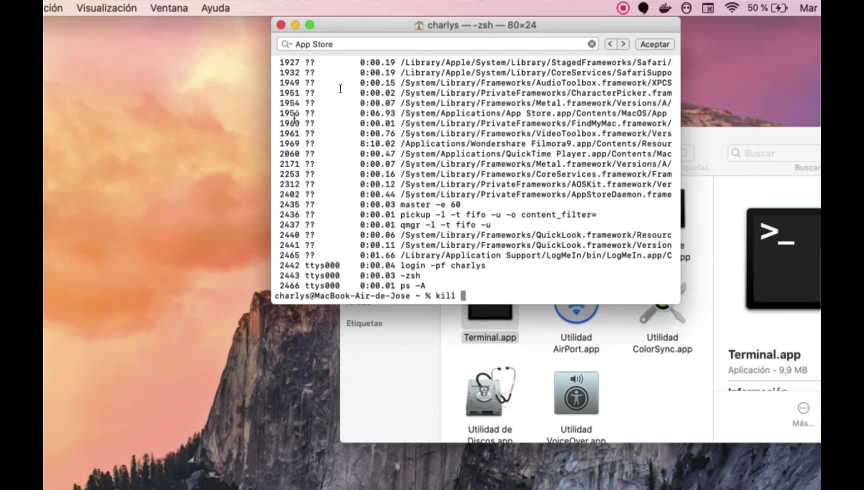864x490 pixels.
Task: Click the Terminal.app title in Finder preview
Action: pyautogui.click(x=764, y=355)
